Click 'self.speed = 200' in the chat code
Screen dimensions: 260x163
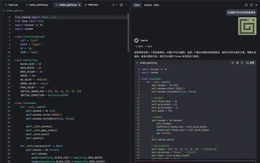point(161,111)
